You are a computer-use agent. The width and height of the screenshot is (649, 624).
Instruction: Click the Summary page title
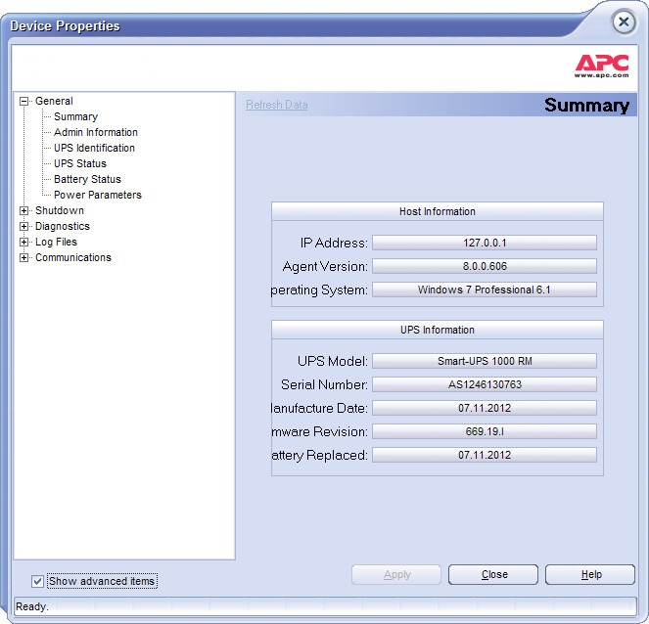tap(587, 105)
